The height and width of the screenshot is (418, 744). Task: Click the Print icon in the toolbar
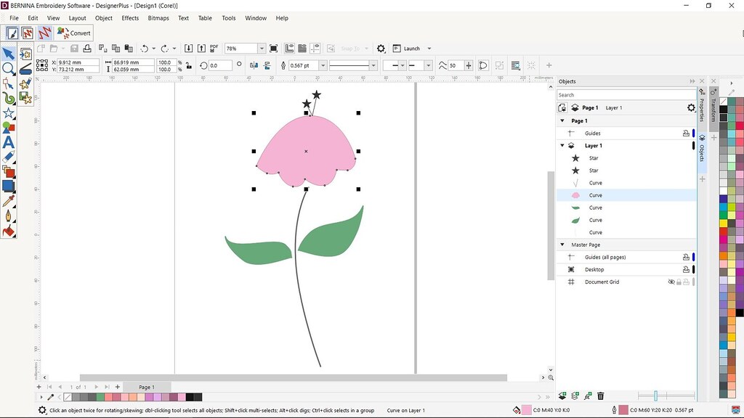coord(87,49)
